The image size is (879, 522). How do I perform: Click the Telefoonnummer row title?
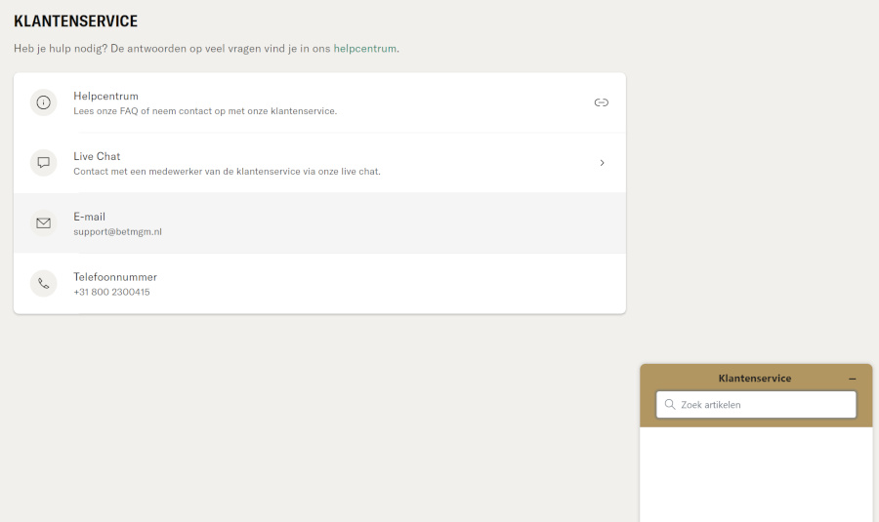[x=115, y=277]
